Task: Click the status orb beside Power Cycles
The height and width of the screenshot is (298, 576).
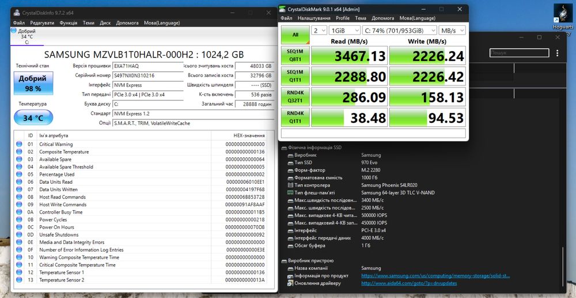Action: [x=19, y=220]
